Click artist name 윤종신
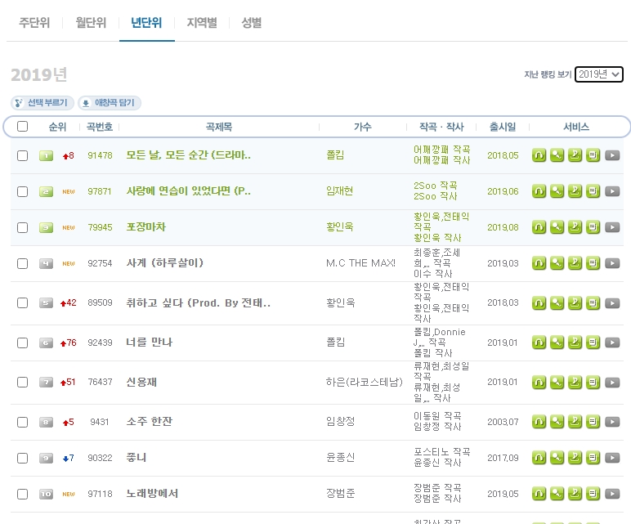This screenshot has width=631, height=524. point(341,458)
